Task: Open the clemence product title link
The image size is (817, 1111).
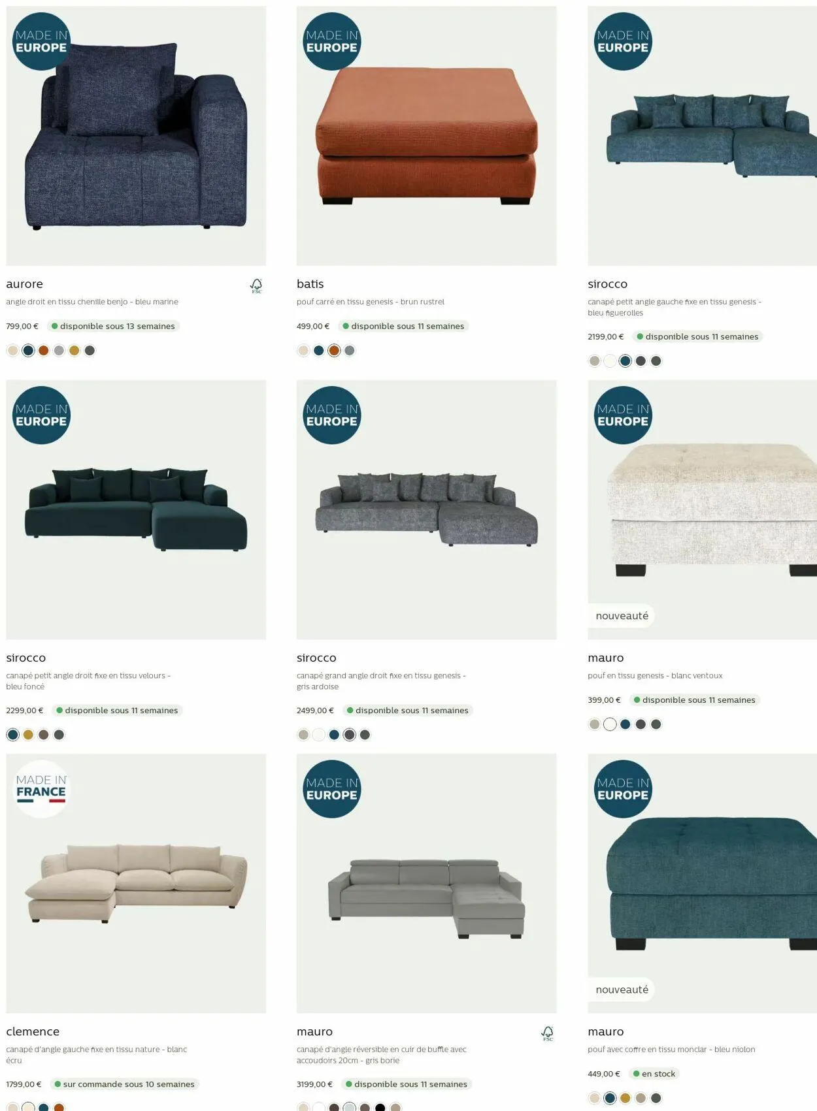Action: click(x=33, y=1031)
